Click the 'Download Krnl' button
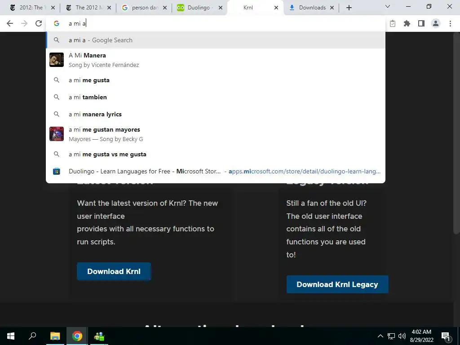Image resolution: width=460 pixels, height=345 pixels. click(114, 271)
